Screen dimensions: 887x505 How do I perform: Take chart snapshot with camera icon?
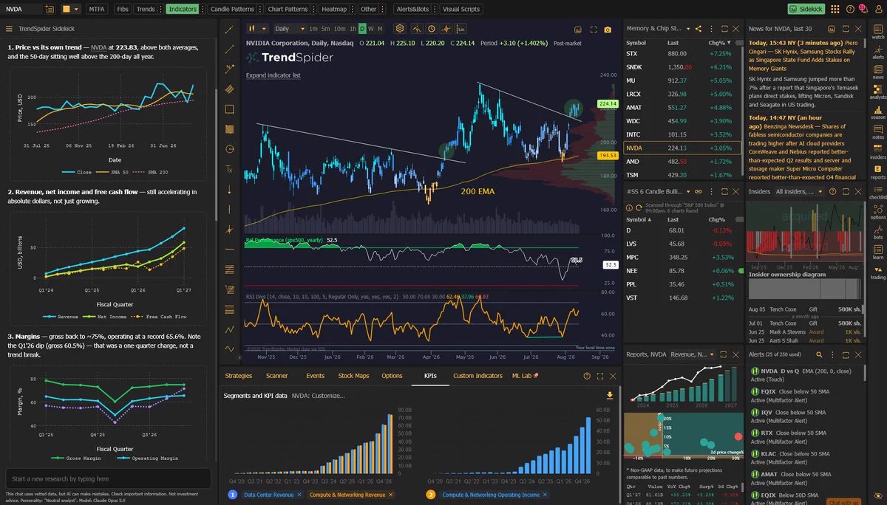(608, 30)
